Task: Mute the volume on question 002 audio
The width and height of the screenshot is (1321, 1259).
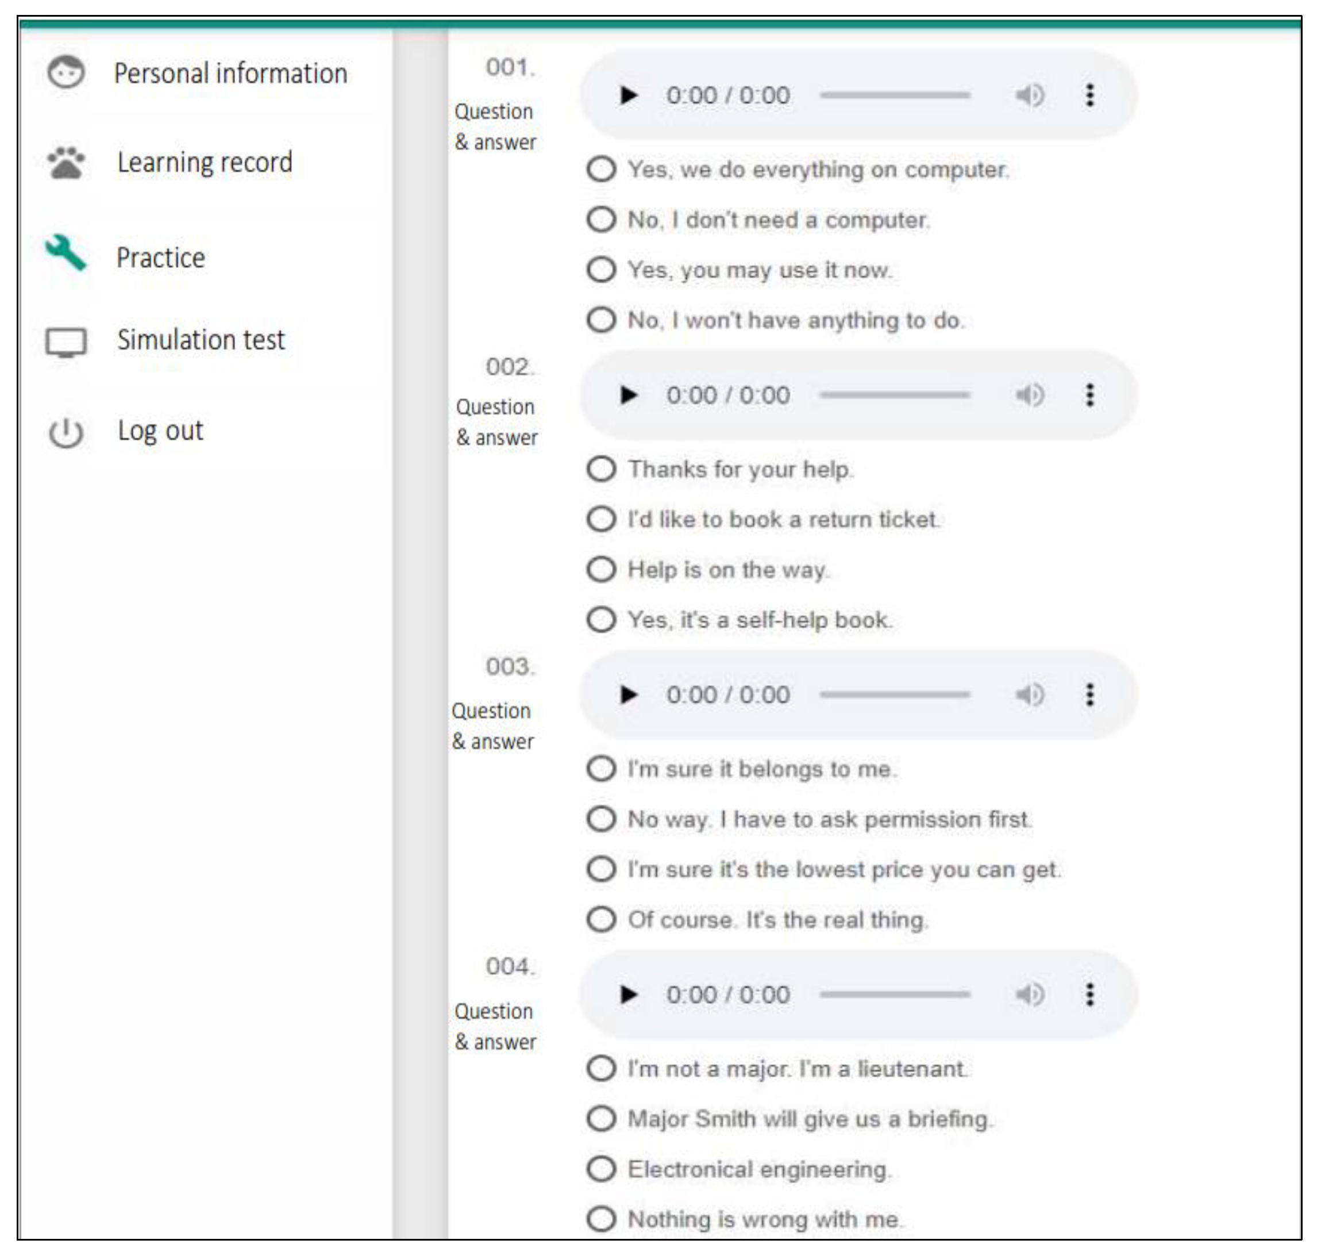Action: click(x=1030, y=396)
